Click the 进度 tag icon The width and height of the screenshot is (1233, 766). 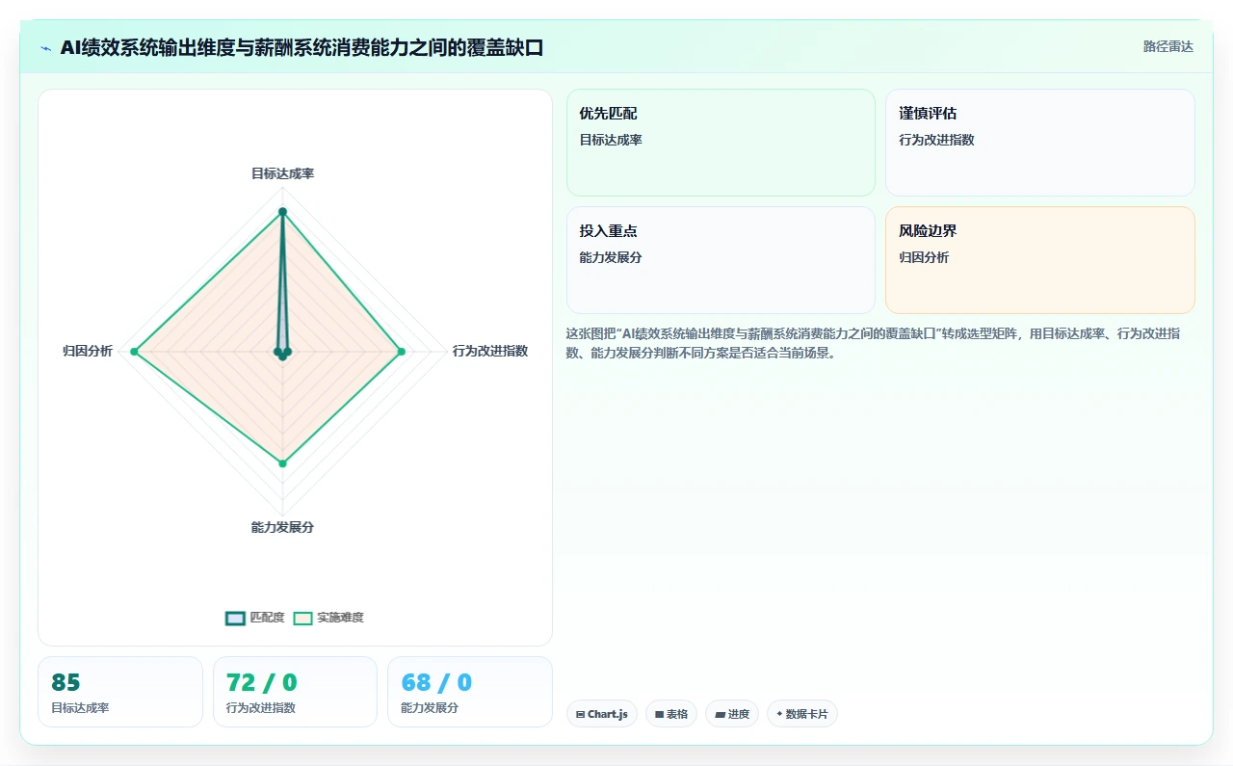[720, 715]
